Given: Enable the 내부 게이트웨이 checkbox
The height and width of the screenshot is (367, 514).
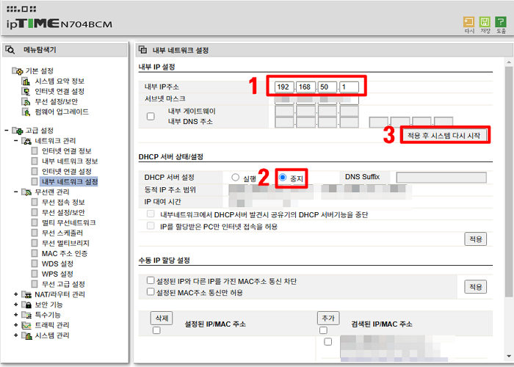Looking at the screenshot, I should (151, 116).
